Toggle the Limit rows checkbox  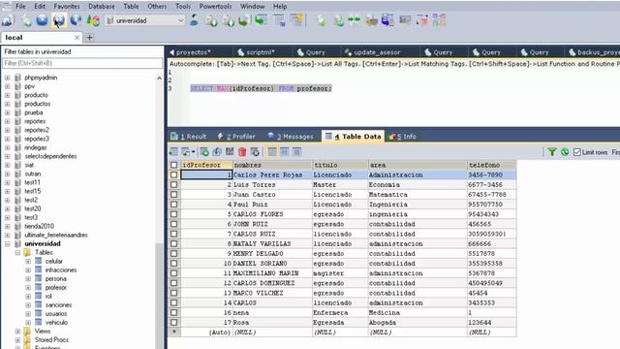point(577,152)
